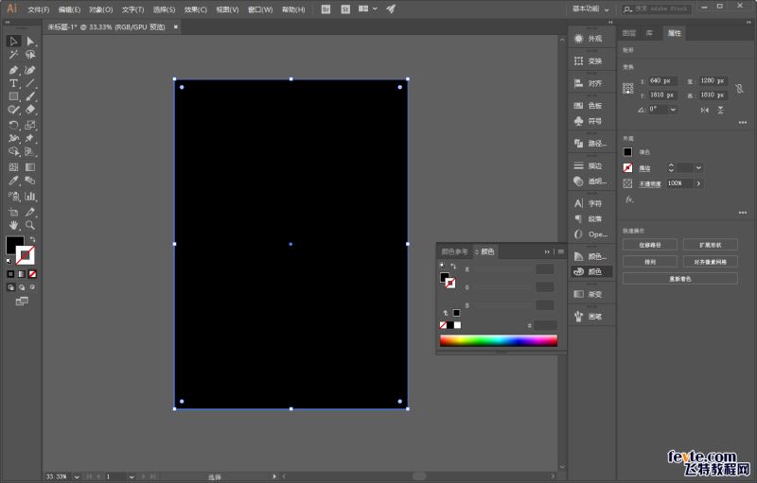
Task: Open the stroke weight dropdown arrow
Action: pos(698,167)
